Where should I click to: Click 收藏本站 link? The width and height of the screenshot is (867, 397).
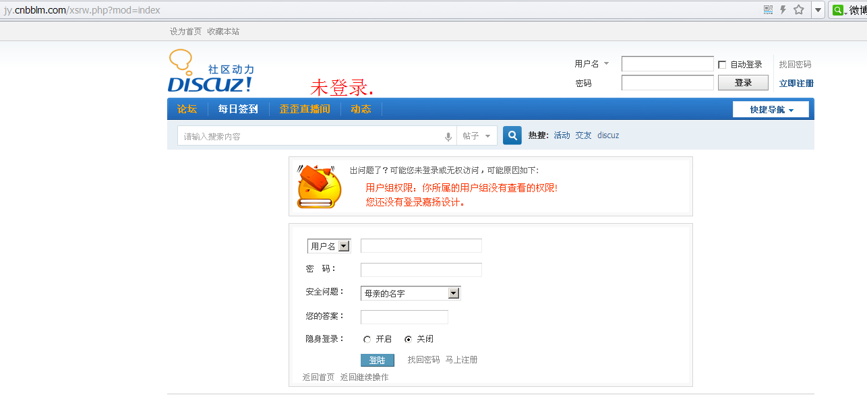[x=223, y=32]
